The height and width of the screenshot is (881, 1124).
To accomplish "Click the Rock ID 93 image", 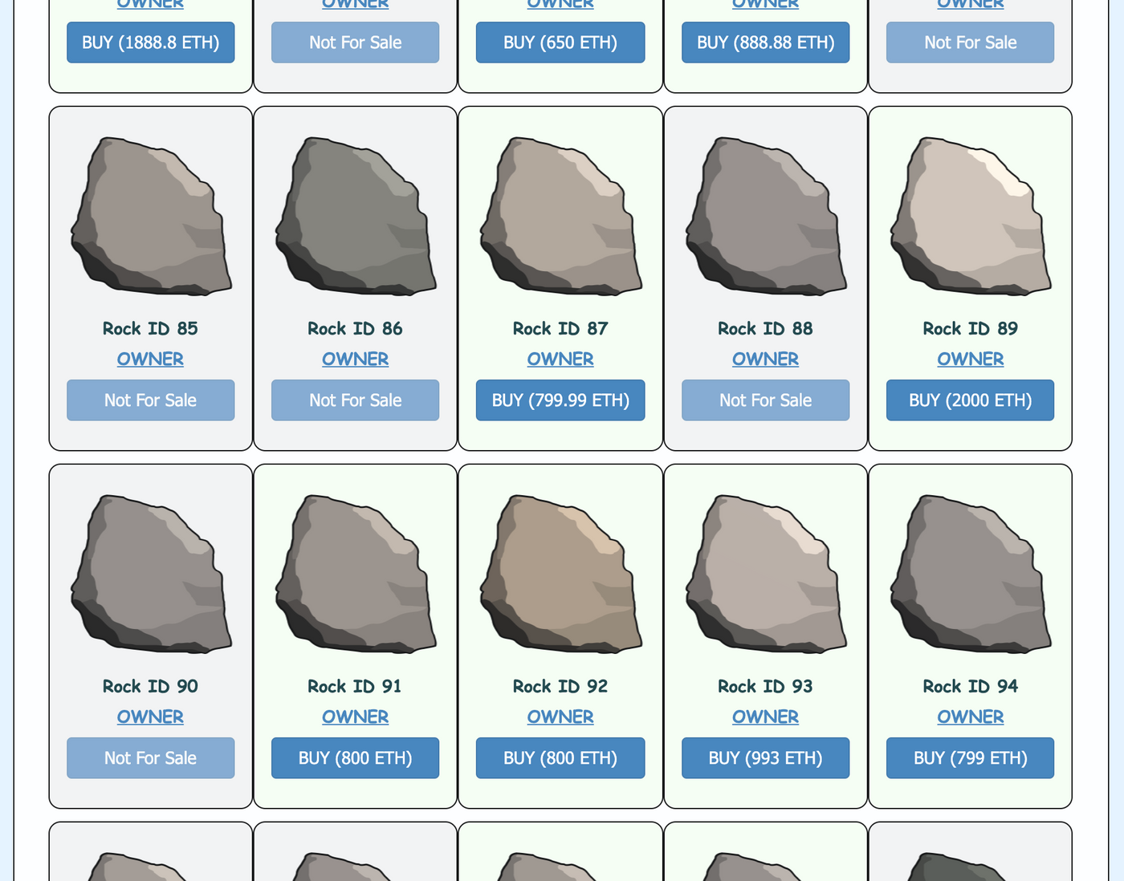I will (x=766, y=574).
